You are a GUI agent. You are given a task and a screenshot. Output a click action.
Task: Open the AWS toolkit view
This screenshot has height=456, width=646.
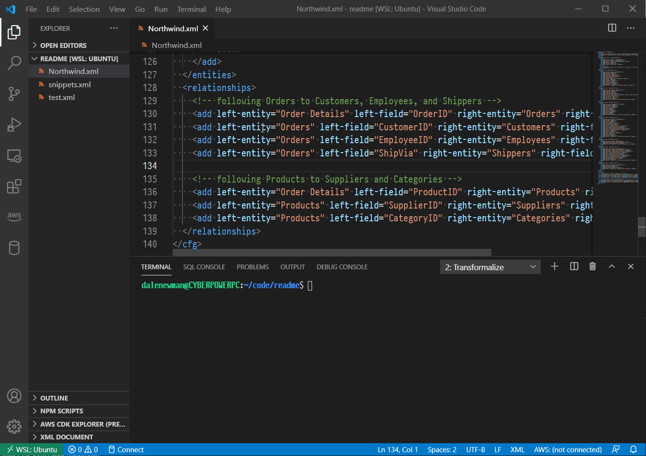(x=14, y=216)
